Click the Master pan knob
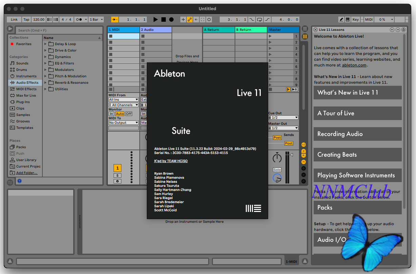The width and height of the screenshot is (416, 274). 277,157
